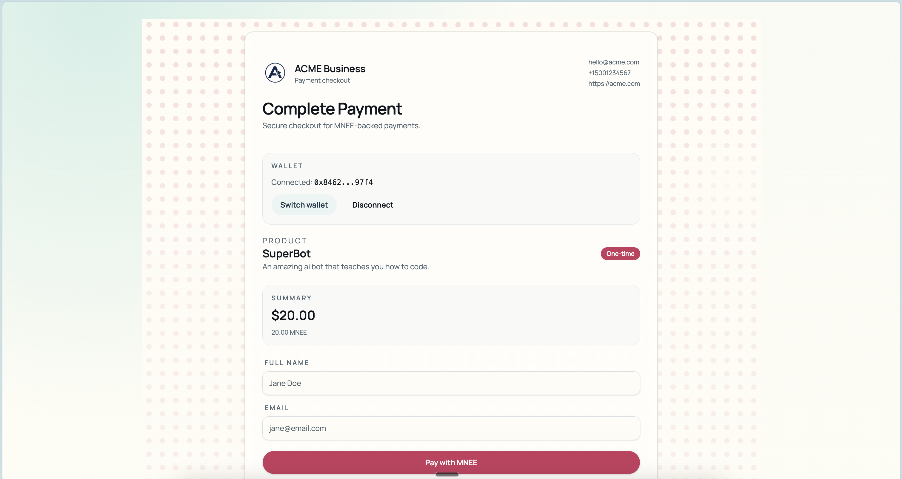Click the ACME Business title text

click(330, 69)
